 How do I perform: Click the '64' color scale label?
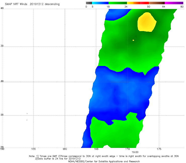(x=164, y=7)
